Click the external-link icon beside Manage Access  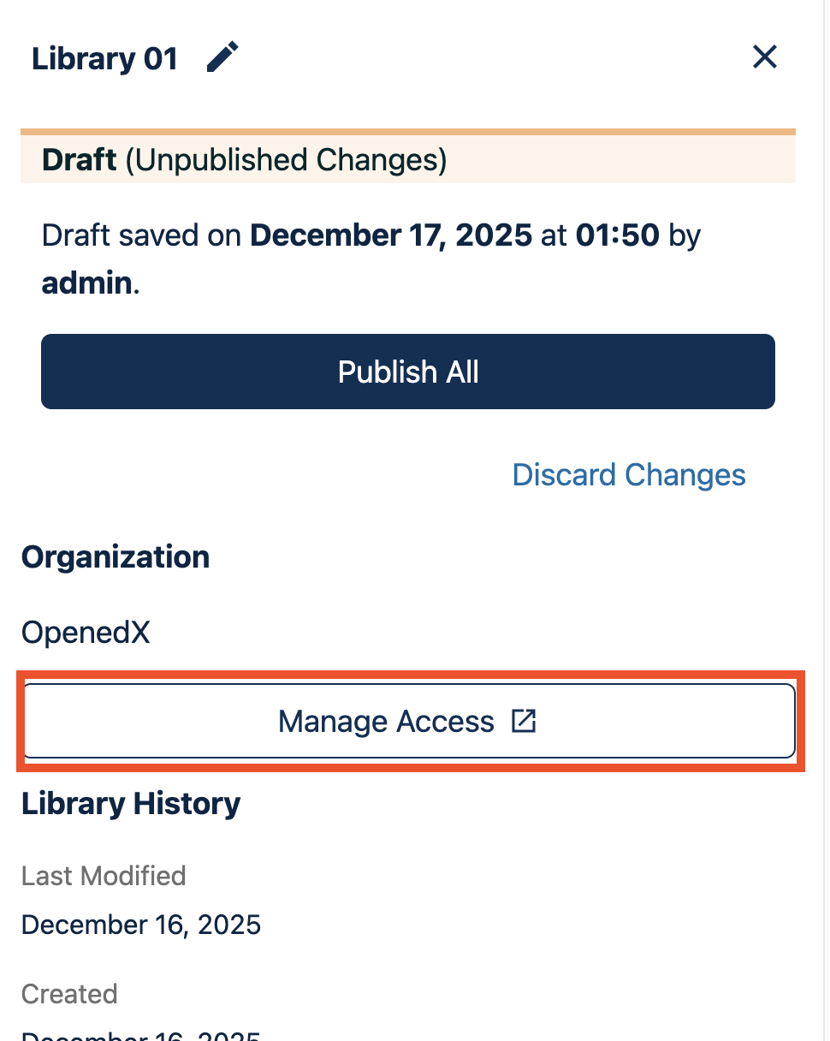[x=524, y=721]
